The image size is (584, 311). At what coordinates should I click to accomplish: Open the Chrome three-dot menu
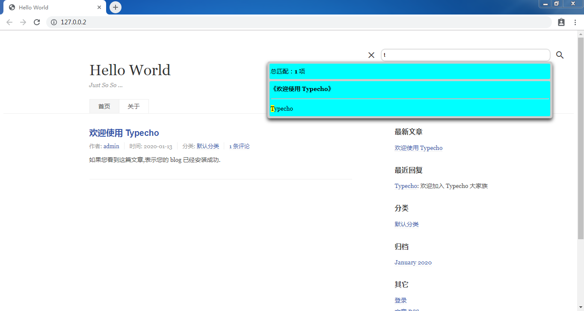tap(575, 22)
